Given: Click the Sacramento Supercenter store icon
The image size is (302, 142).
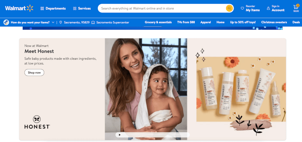Looking at the screenshot, I should pyautogui.click(x=93, y=22).
